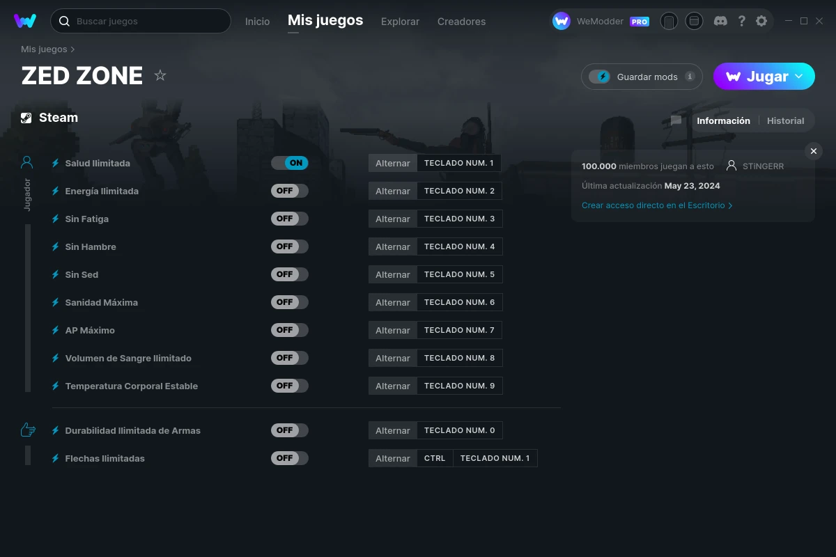The width and height of the screenshot is (836, 557).
Task: Click the hand icon for weapons section
Action: [27, 430]
